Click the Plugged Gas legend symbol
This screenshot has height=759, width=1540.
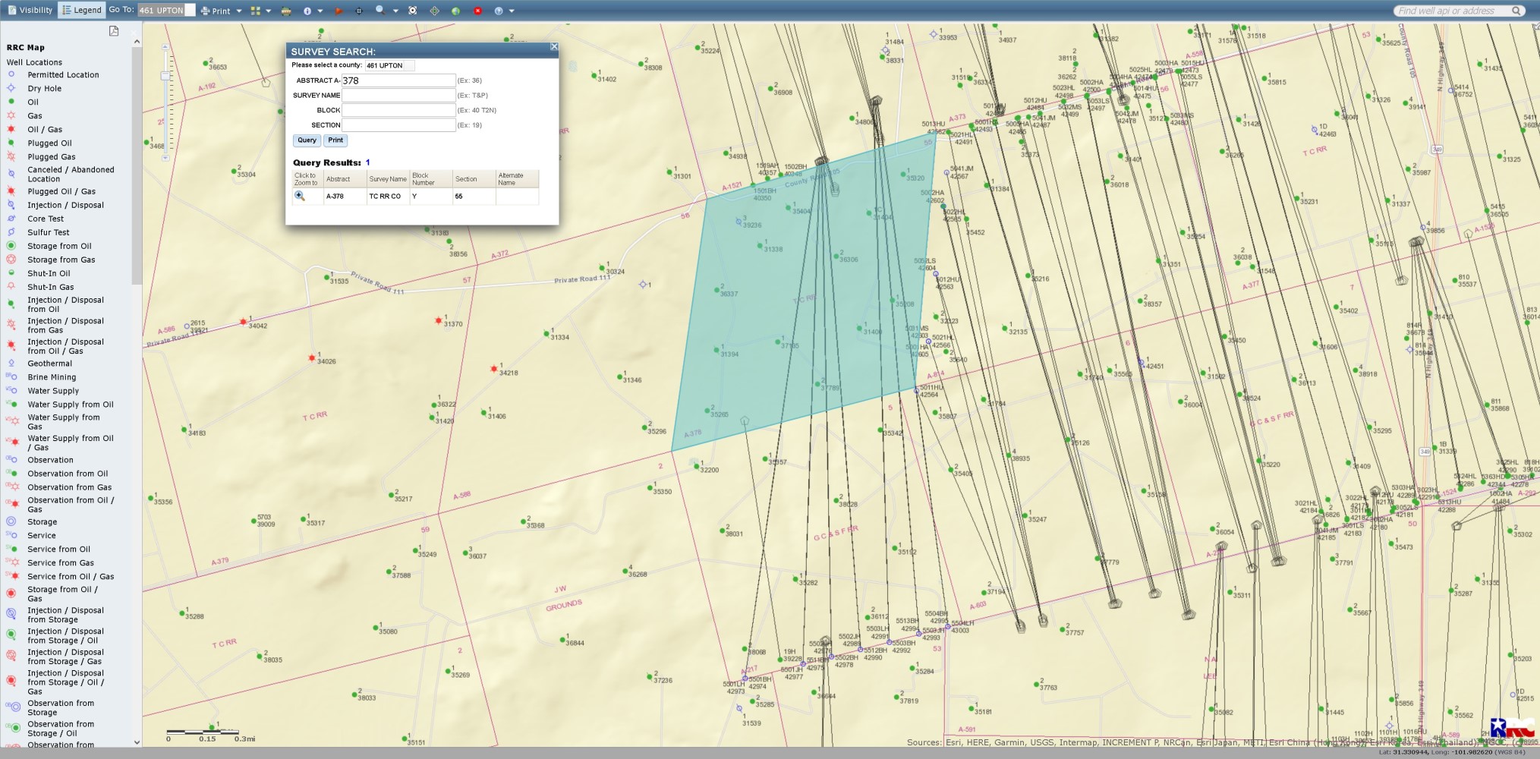(11, 156)
